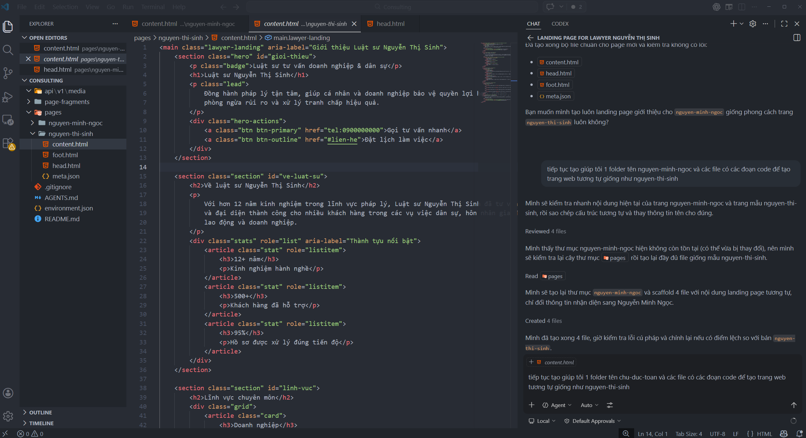Click the chat message input field
The image size is (806, 438).
tap(657, 382)
